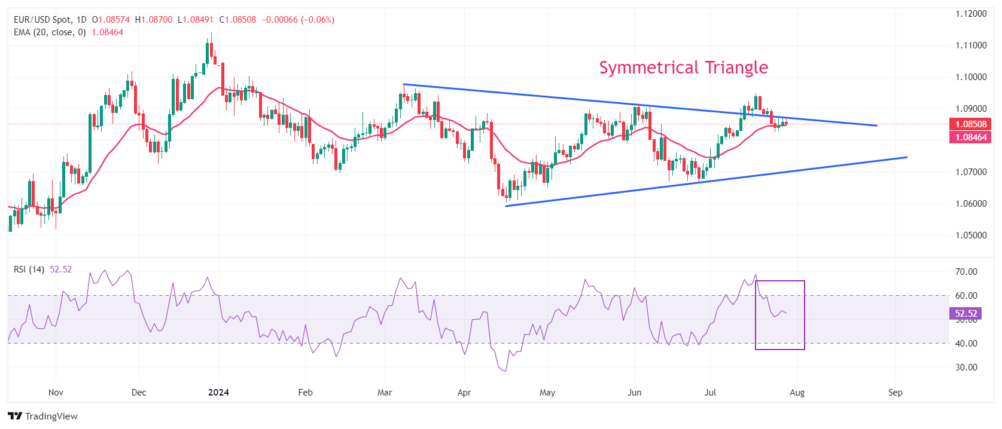Click the purple 52.52 RSI value tag

click(966, 313)
